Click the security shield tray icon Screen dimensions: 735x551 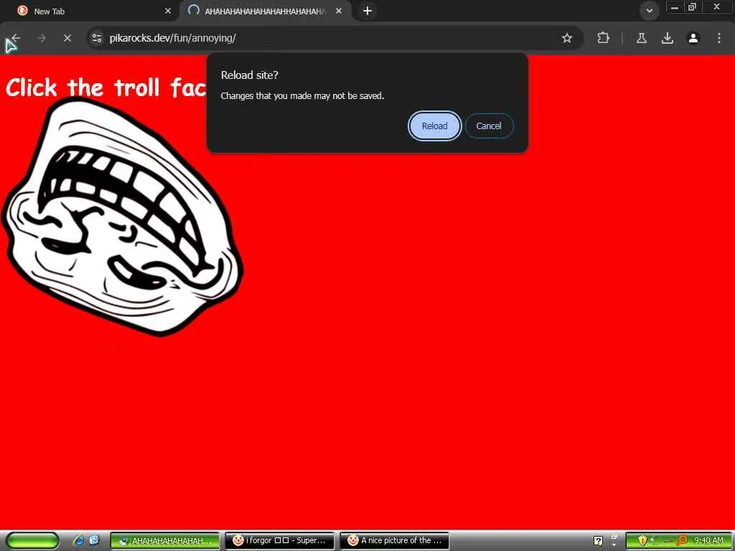[x=642, y=541]
